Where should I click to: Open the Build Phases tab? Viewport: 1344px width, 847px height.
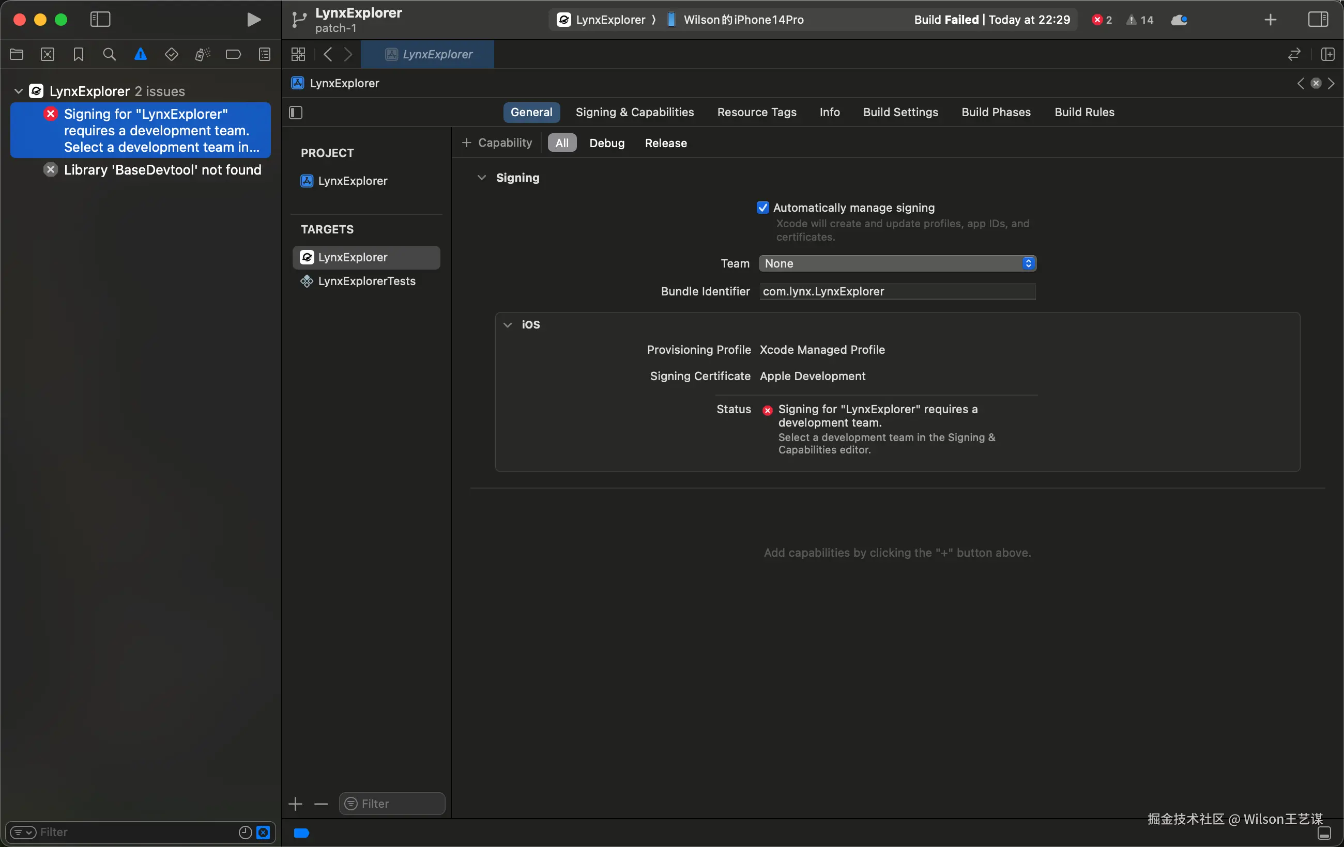tap(996, 112)
